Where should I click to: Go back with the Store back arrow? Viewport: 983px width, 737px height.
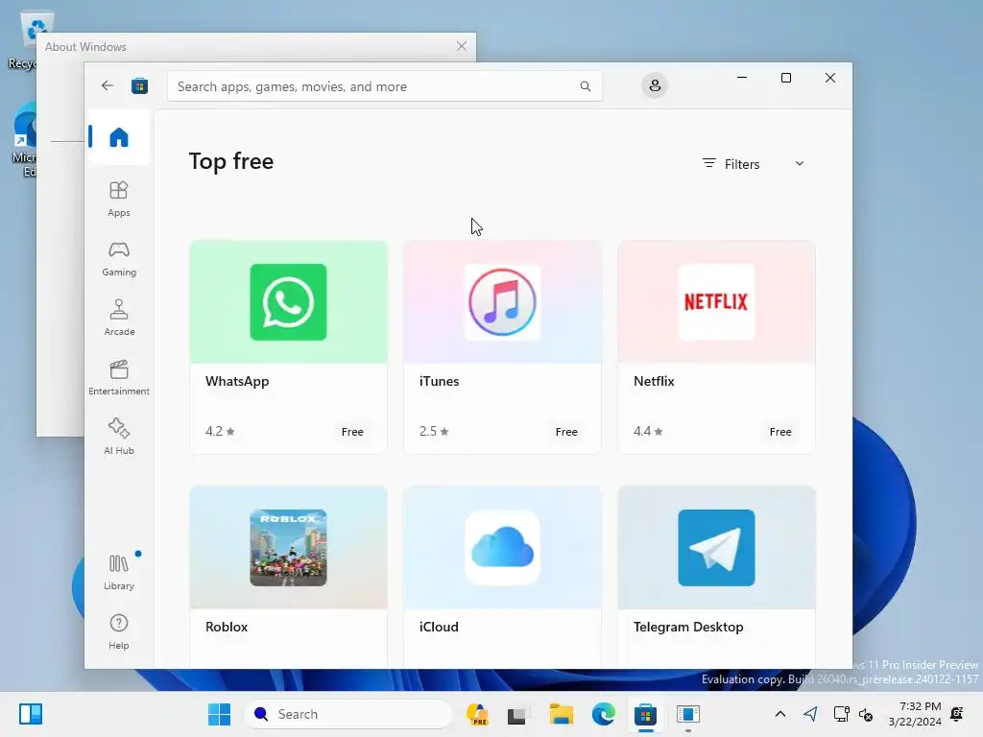tap(108, 85)
